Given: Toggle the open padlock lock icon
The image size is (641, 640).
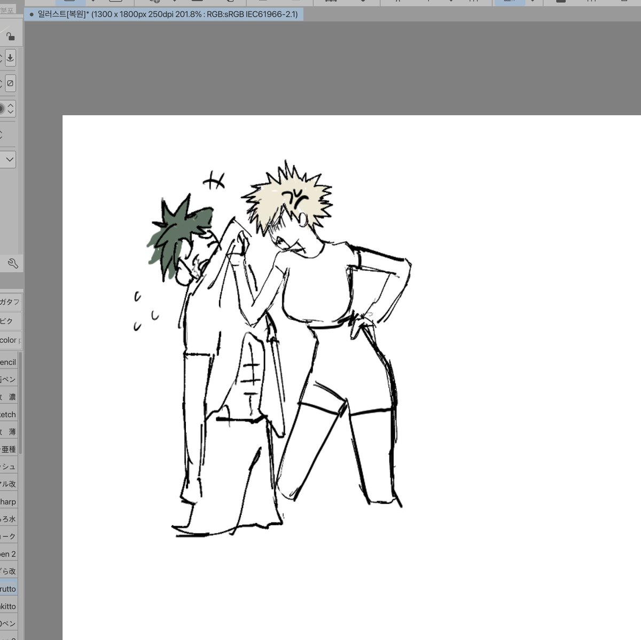Looking at the screenshot, I should click(x=10, y=36).
